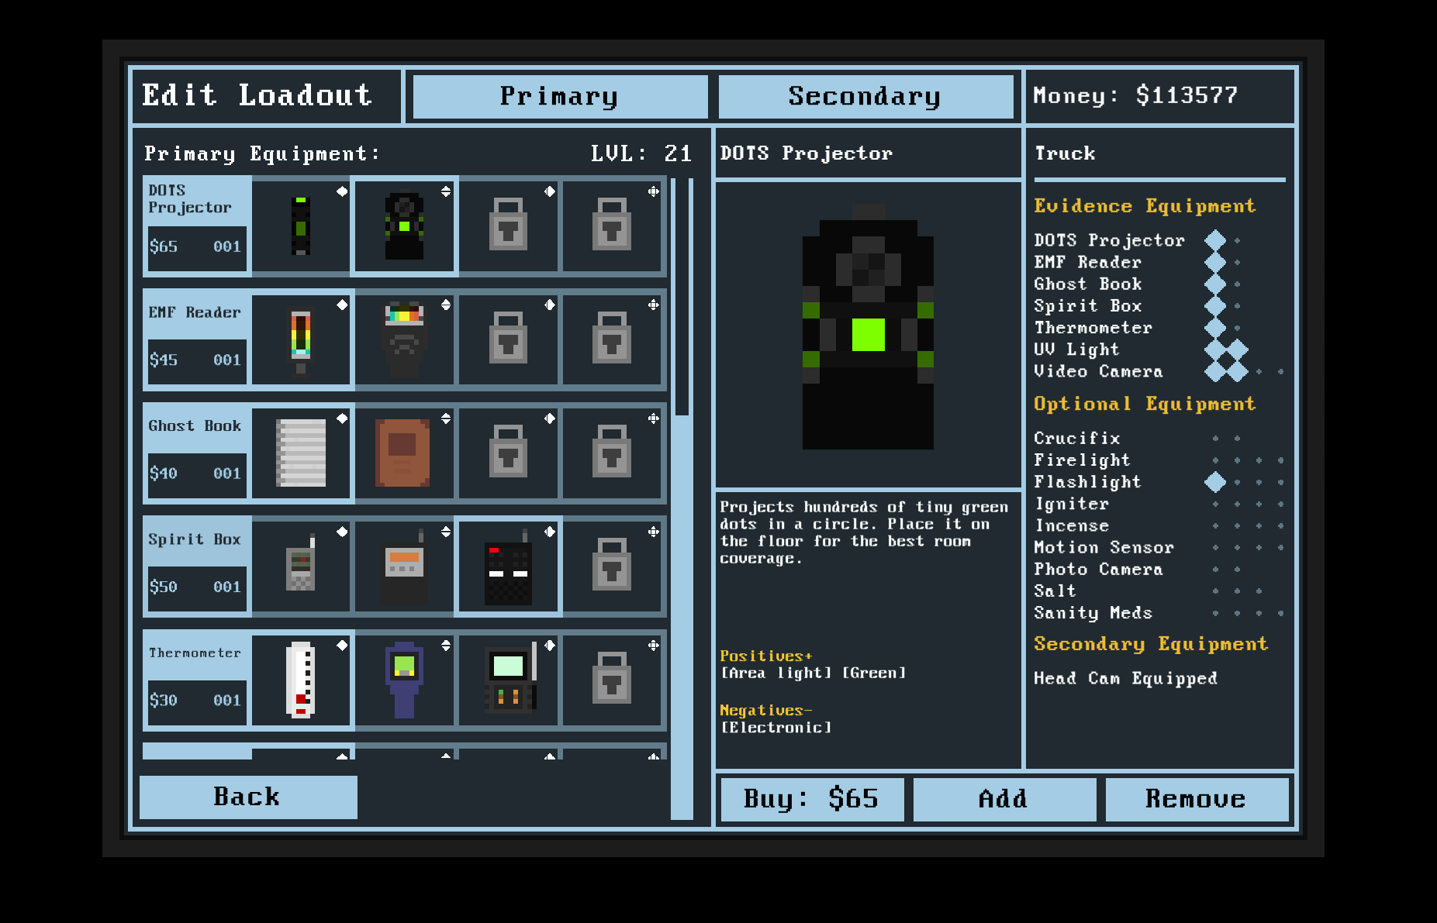
Task: Click the Remove button
Action: click(x=1197, y=799)
